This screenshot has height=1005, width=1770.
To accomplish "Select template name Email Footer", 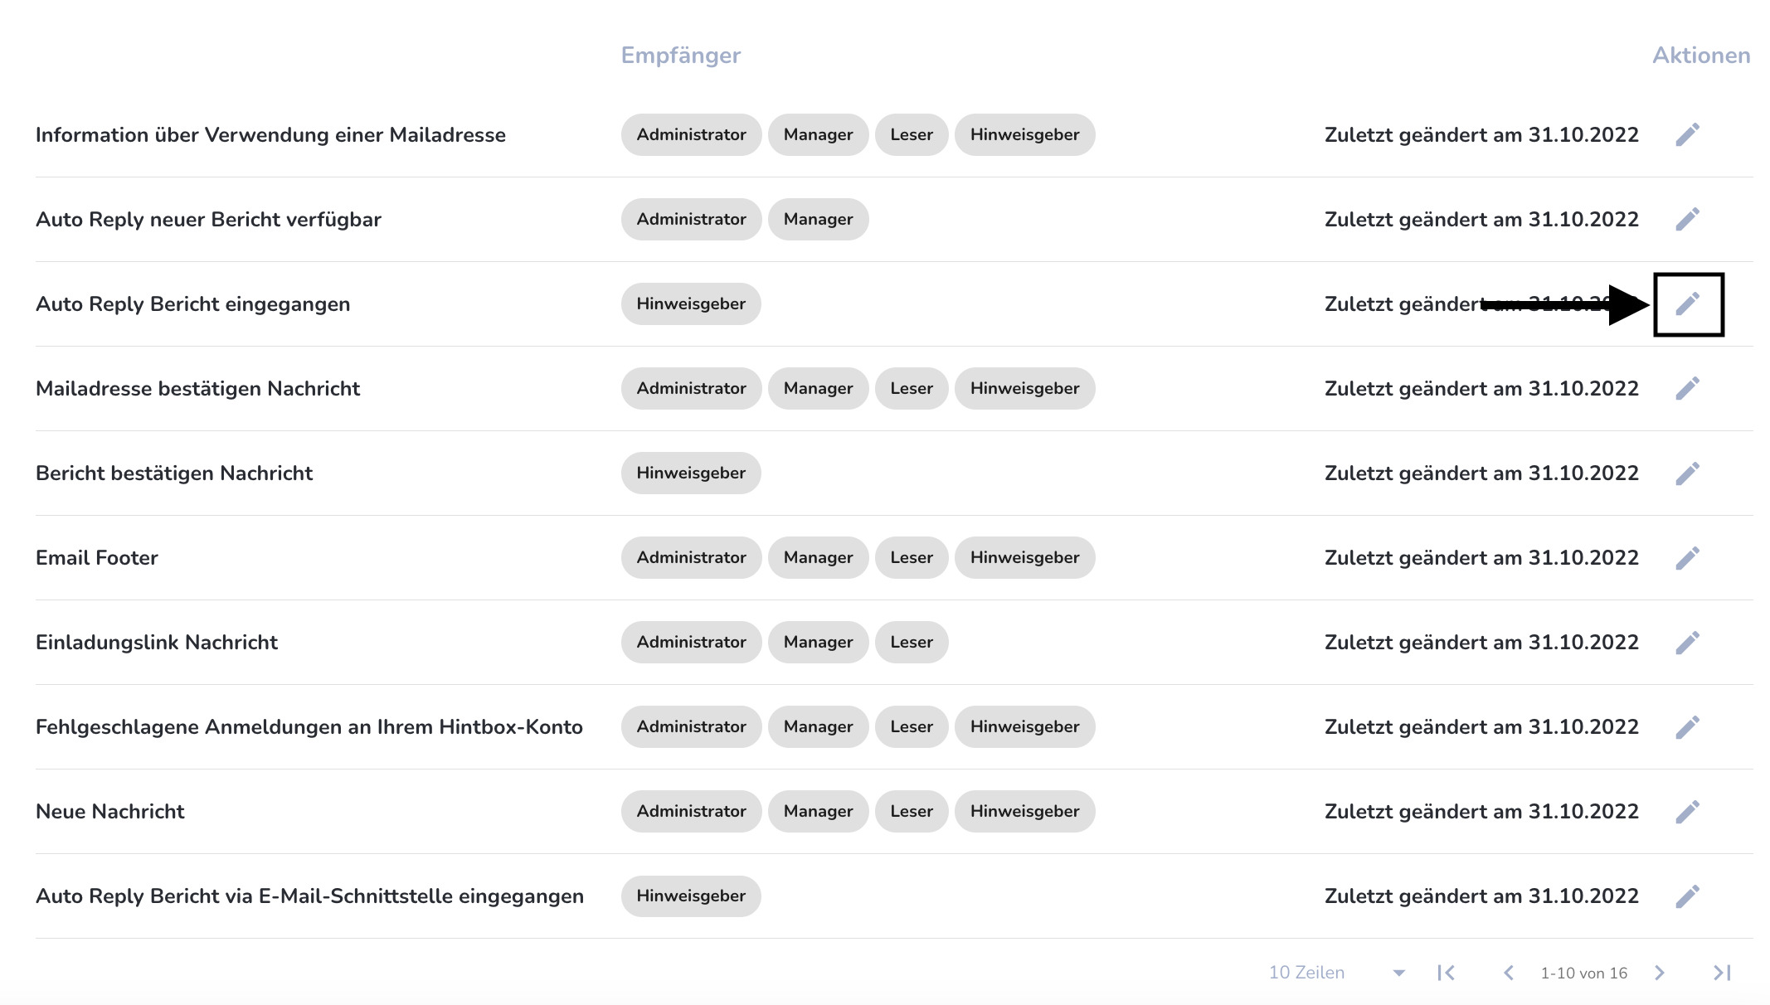I will coord(97,557).
